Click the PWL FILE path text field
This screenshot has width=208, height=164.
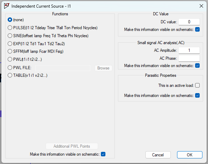[63, 68]
